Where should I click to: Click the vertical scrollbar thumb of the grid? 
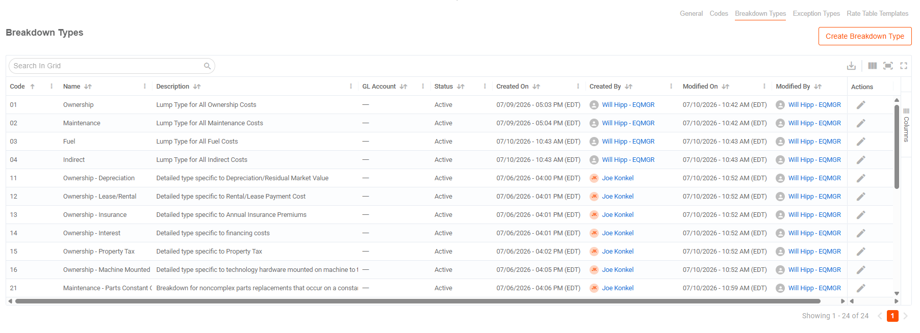pos(897,147)
